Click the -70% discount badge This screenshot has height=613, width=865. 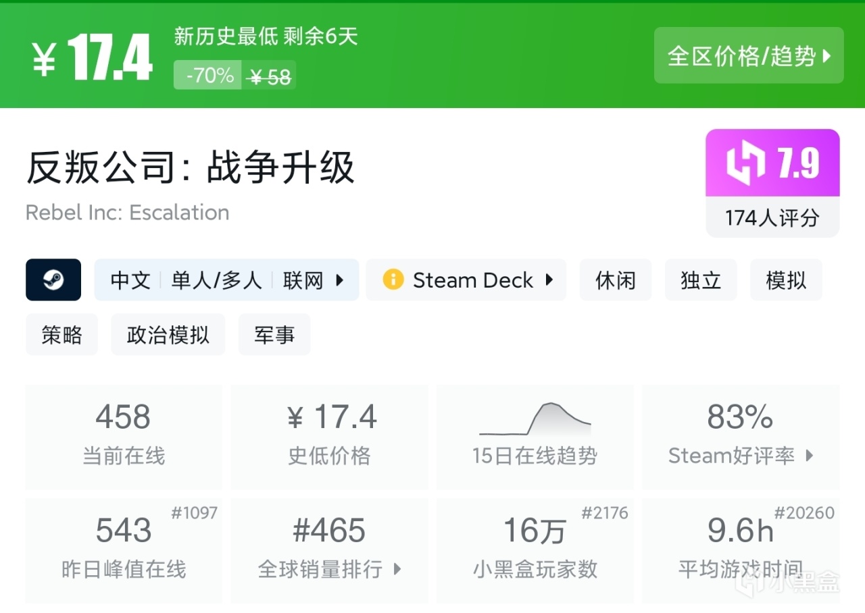click(x=207, y=76)
